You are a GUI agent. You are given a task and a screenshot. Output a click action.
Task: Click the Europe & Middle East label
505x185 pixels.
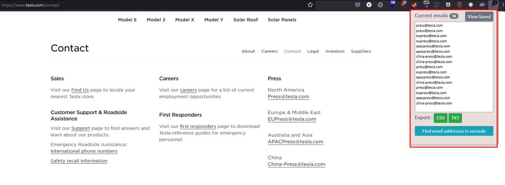tap(294, 112)
